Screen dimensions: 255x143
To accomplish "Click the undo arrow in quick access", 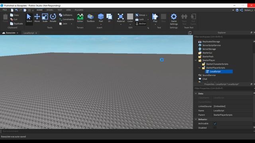I will tap(16, 10).
